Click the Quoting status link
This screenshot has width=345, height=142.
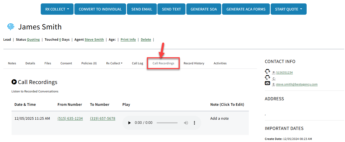[x=33, y=40]
